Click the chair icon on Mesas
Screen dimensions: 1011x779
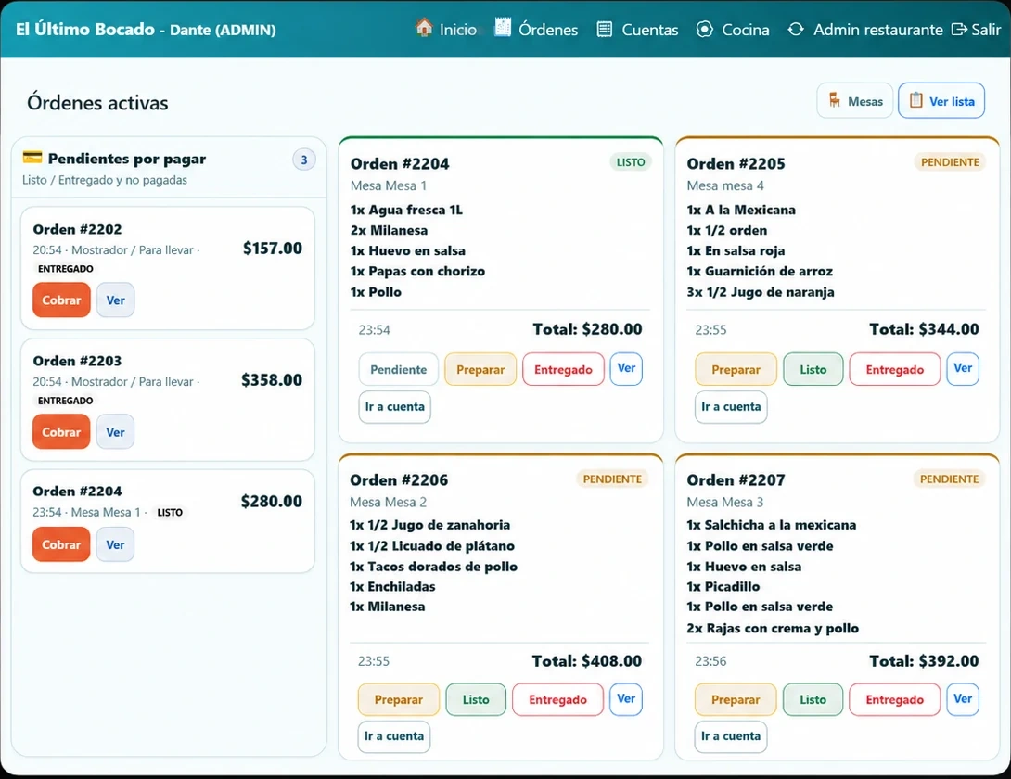[835, 100]
